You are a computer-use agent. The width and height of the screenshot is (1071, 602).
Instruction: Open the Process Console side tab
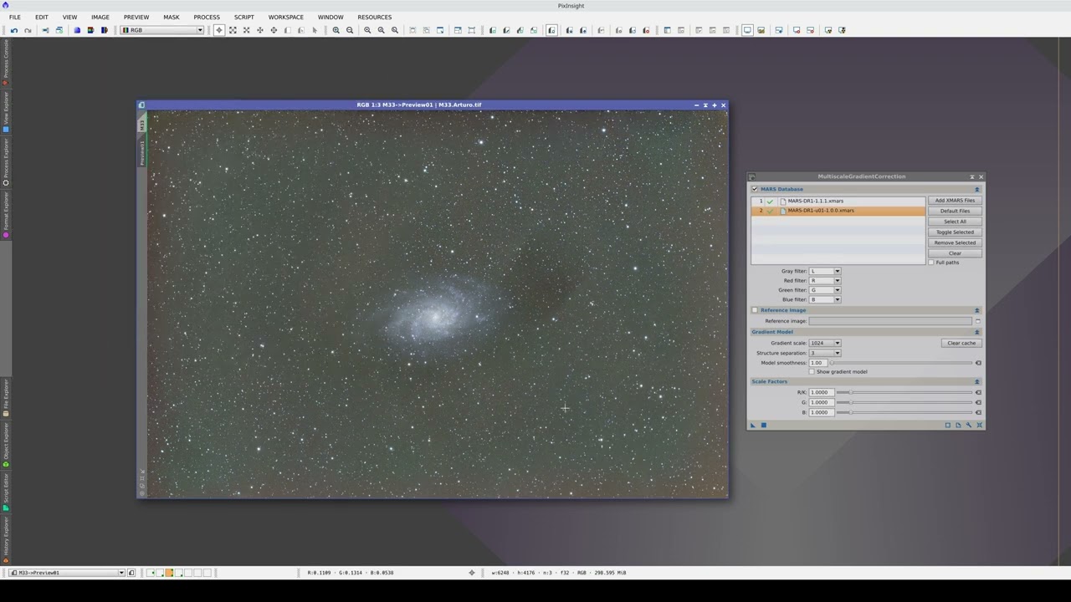[x=6, y=62]
